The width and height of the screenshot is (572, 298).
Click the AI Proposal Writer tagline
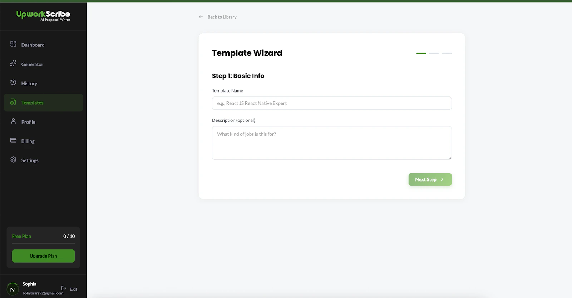[55, 20]
